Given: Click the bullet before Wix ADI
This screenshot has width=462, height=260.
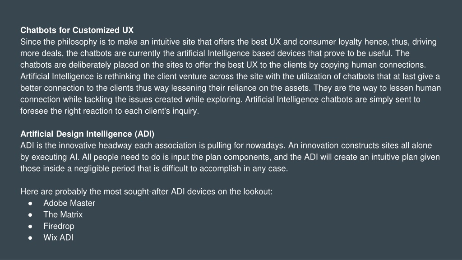Looking at the screenshot, I should pos(30,238).
